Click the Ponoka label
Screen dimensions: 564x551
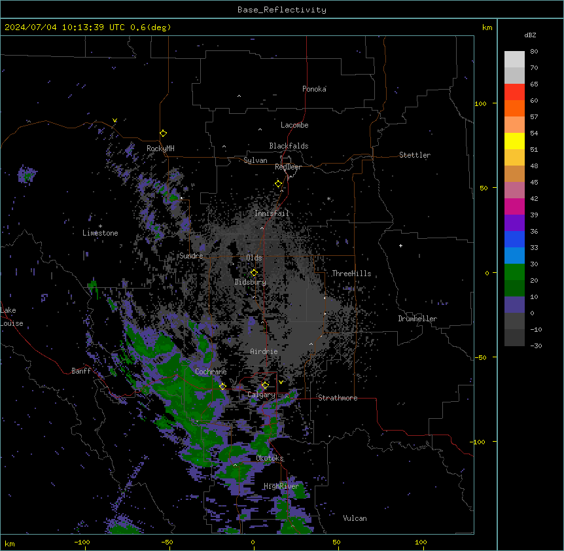pyautogui.click(x=314, y=89)
